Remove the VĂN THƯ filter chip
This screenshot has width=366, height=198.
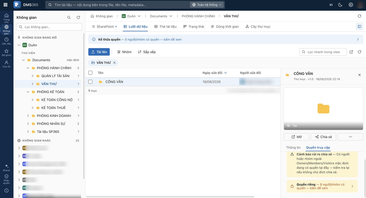(x=114, y=63)
